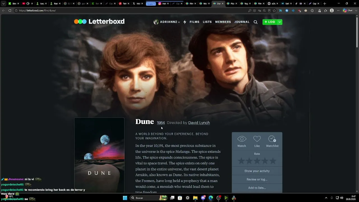359x202 pixels.
Task: Rate Dune using the stars row
Action: (257, 161)
